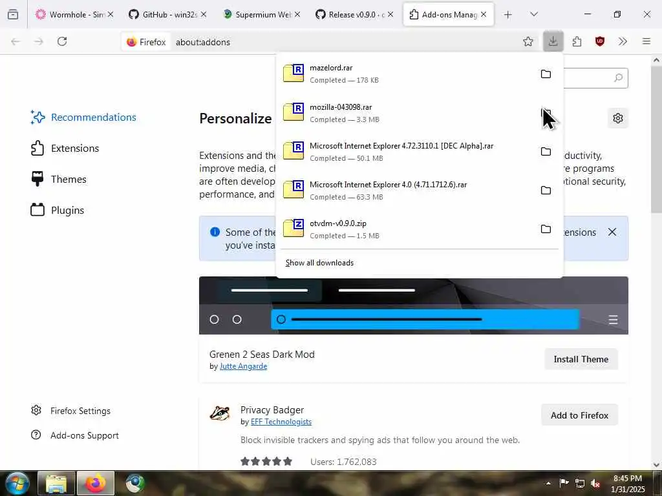Viewport: 662px width, 496px height.
Task: Switch to the Wormhole tab
Action: [74, 14]
